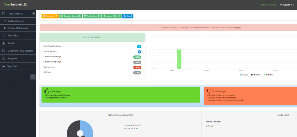
Task: Click 'Number of nofollow links' advantage
Action: click(55, 98)
